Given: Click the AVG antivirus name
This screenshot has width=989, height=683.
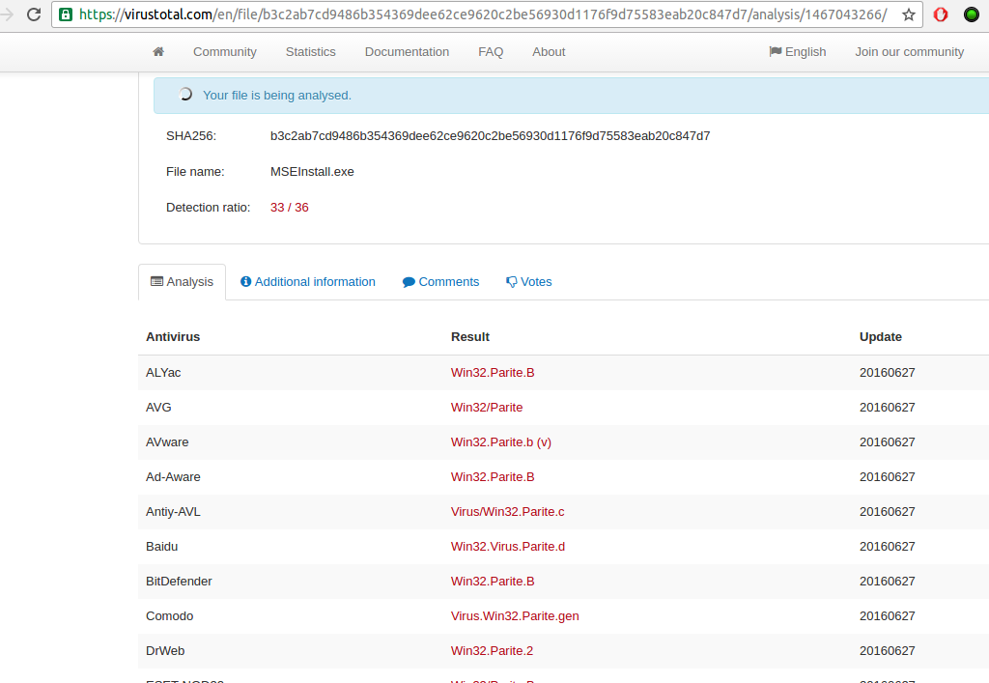Looking at the screenshot, I should point(158,408).
